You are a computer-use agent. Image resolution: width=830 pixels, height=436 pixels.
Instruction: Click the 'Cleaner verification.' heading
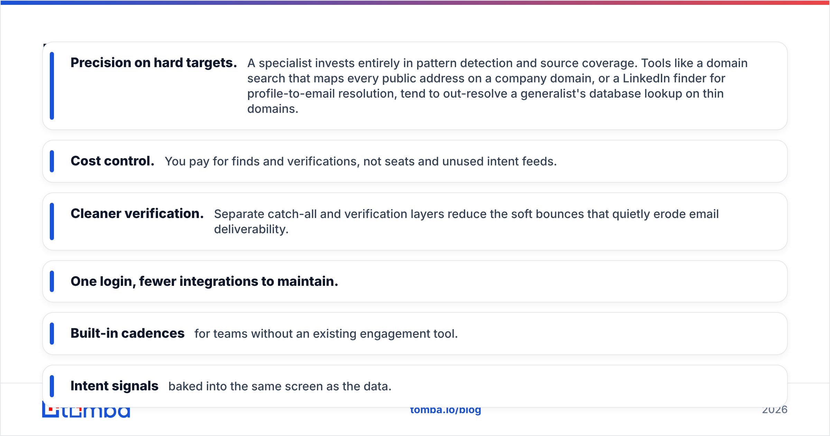137,214
